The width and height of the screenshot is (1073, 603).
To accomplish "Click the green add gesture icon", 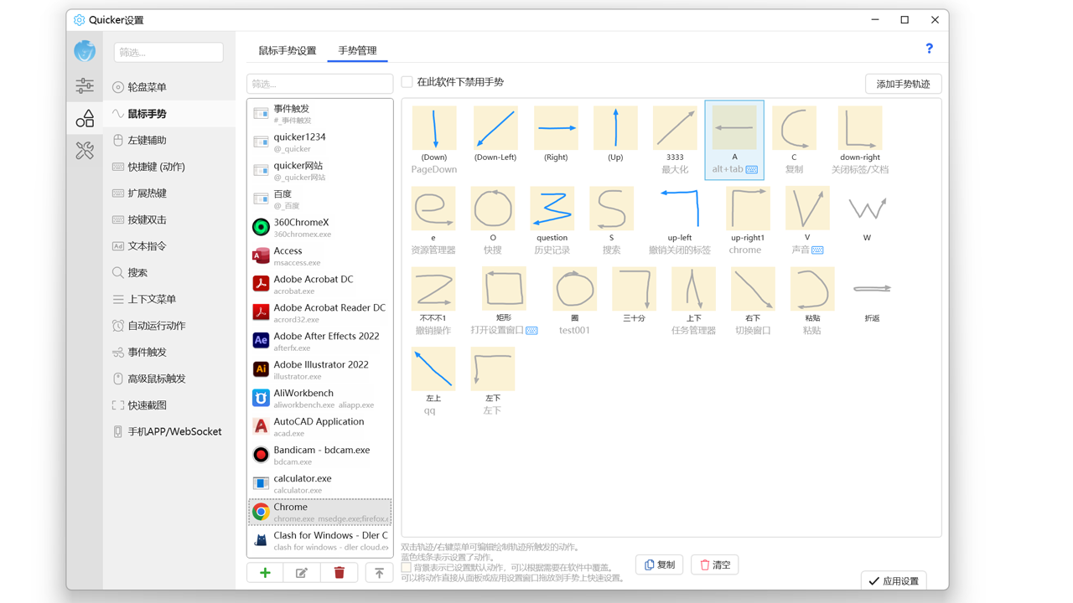I will pyautogui.click(x=264, y=572).
